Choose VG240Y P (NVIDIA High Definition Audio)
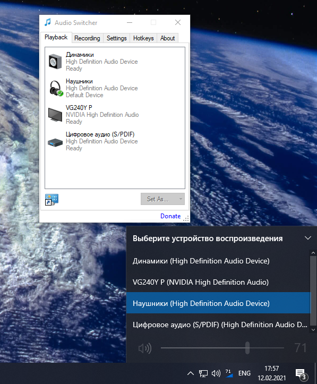Viewport: 317px width, 384px height. [x=218, y=282]
